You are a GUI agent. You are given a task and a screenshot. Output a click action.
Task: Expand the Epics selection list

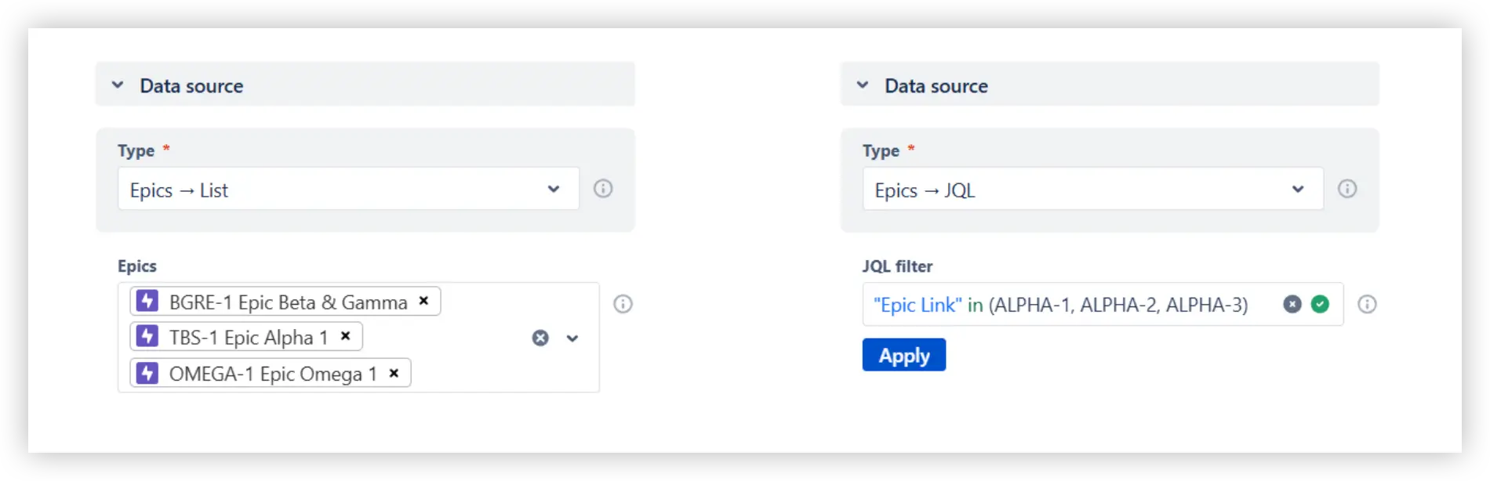[572, 338]
